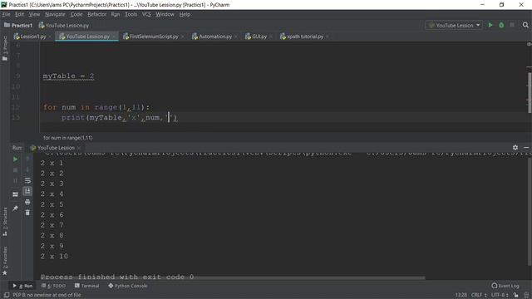Image resolution: width=532 pixels, height=299 pixels.
Task: Toggle tool window quick-access icon bottom-left
Action: [x=7, y=295]
